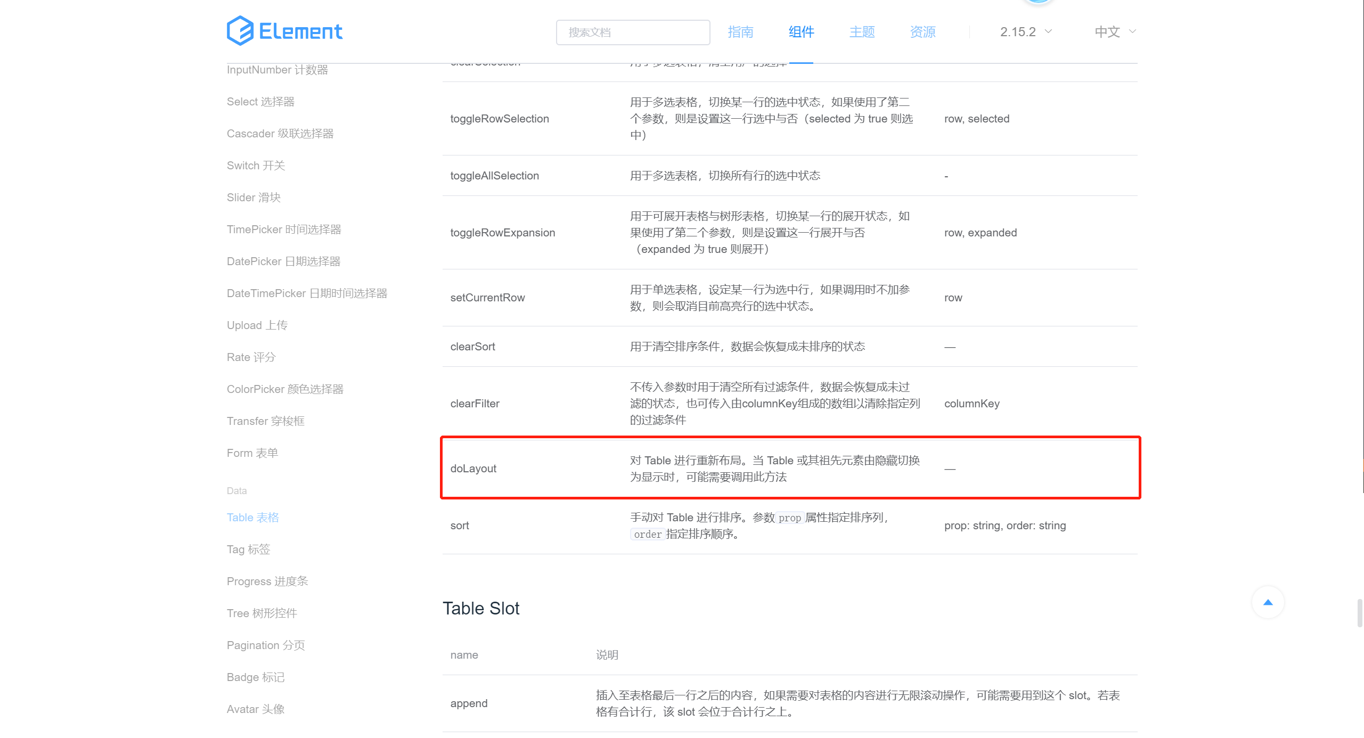
Task: Open the Cascader 级联选择器 documentation
Action: coord(280,134)
